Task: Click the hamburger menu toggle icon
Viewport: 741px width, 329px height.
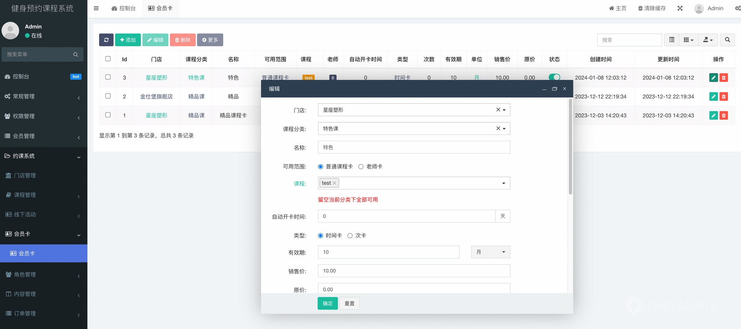Action: (96, 8)
